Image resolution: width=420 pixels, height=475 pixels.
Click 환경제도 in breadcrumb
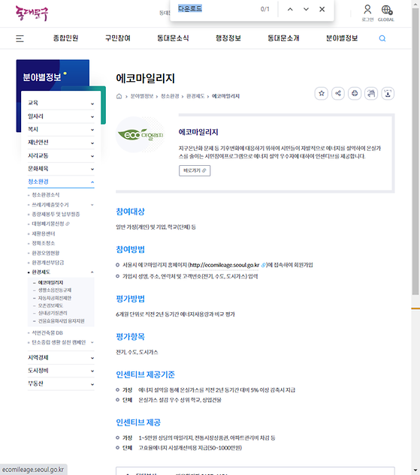pyautogui.click(x=195, y=96)
